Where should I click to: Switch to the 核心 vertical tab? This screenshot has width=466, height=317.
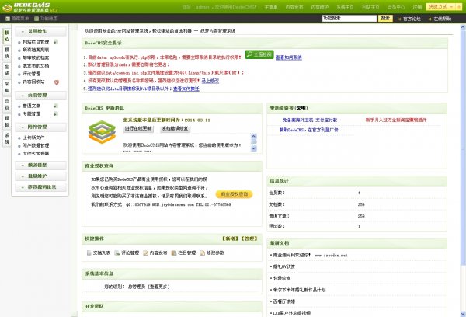[6, 36]
